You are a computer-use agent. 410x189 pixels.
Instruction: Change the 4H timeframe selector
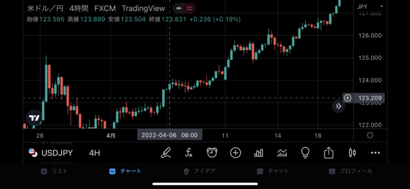[x=95, y=153]
